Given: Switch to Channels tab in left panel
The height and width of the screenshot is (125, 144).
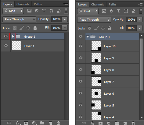Looking at the screenshot, I should 23,4.
